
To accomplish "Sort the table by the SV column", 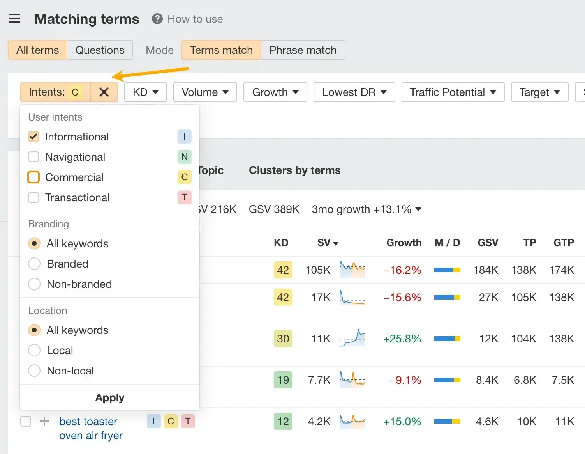I will click(x=328, y=243).
